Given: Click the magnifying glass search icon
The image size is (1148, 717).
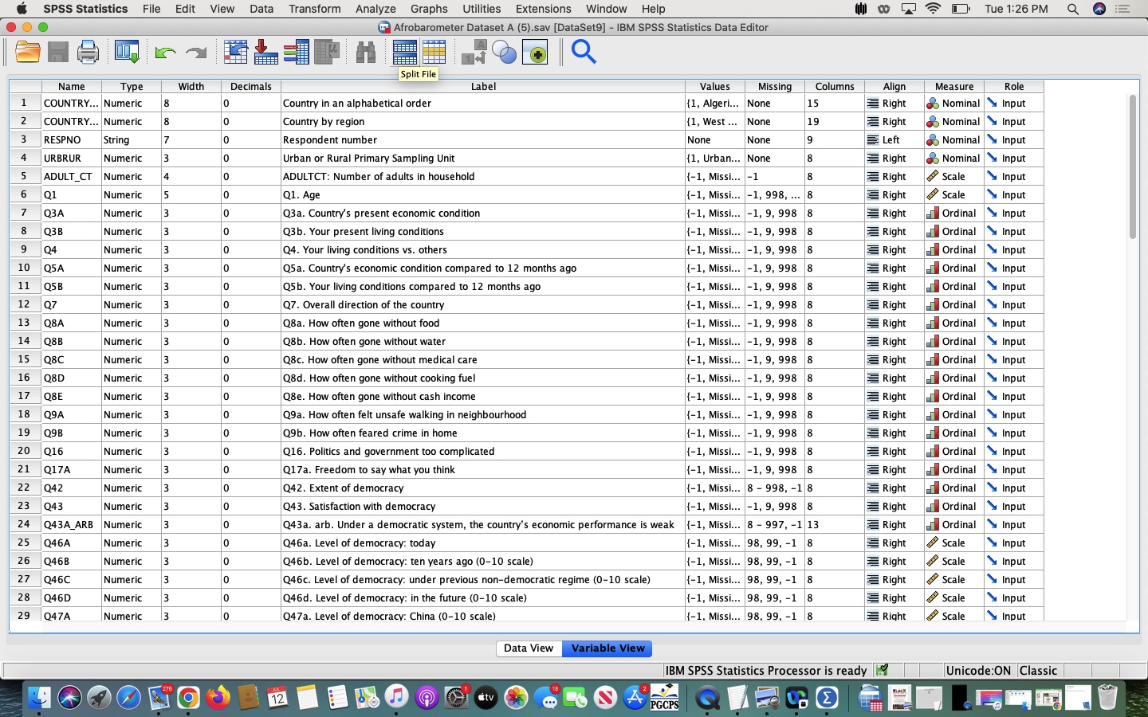Looking at the screenshot, I should [x=584, y=52].
